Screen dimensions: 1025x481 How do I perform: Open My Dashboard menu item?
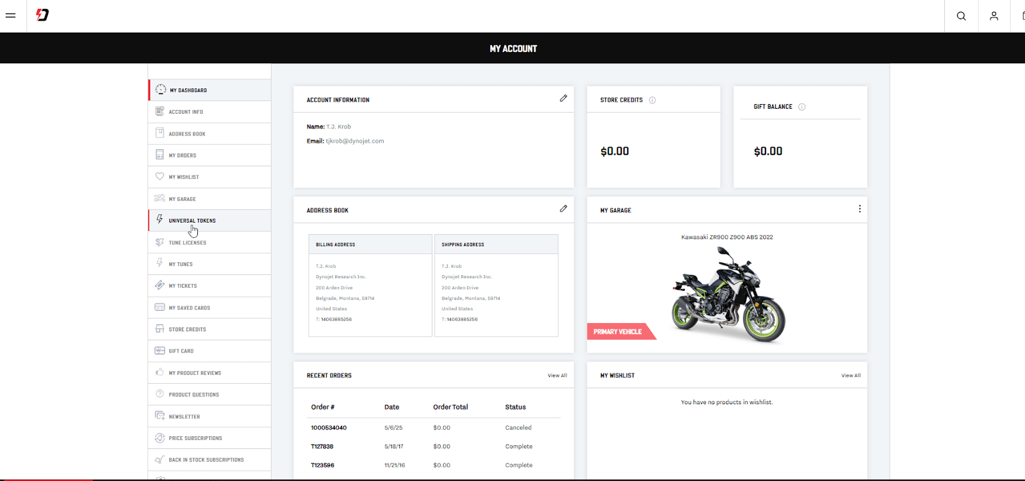click(209, 90)
